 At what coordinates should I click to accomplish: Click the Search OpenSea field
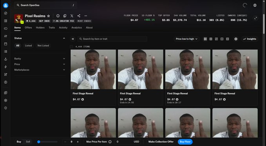point(45,5)
